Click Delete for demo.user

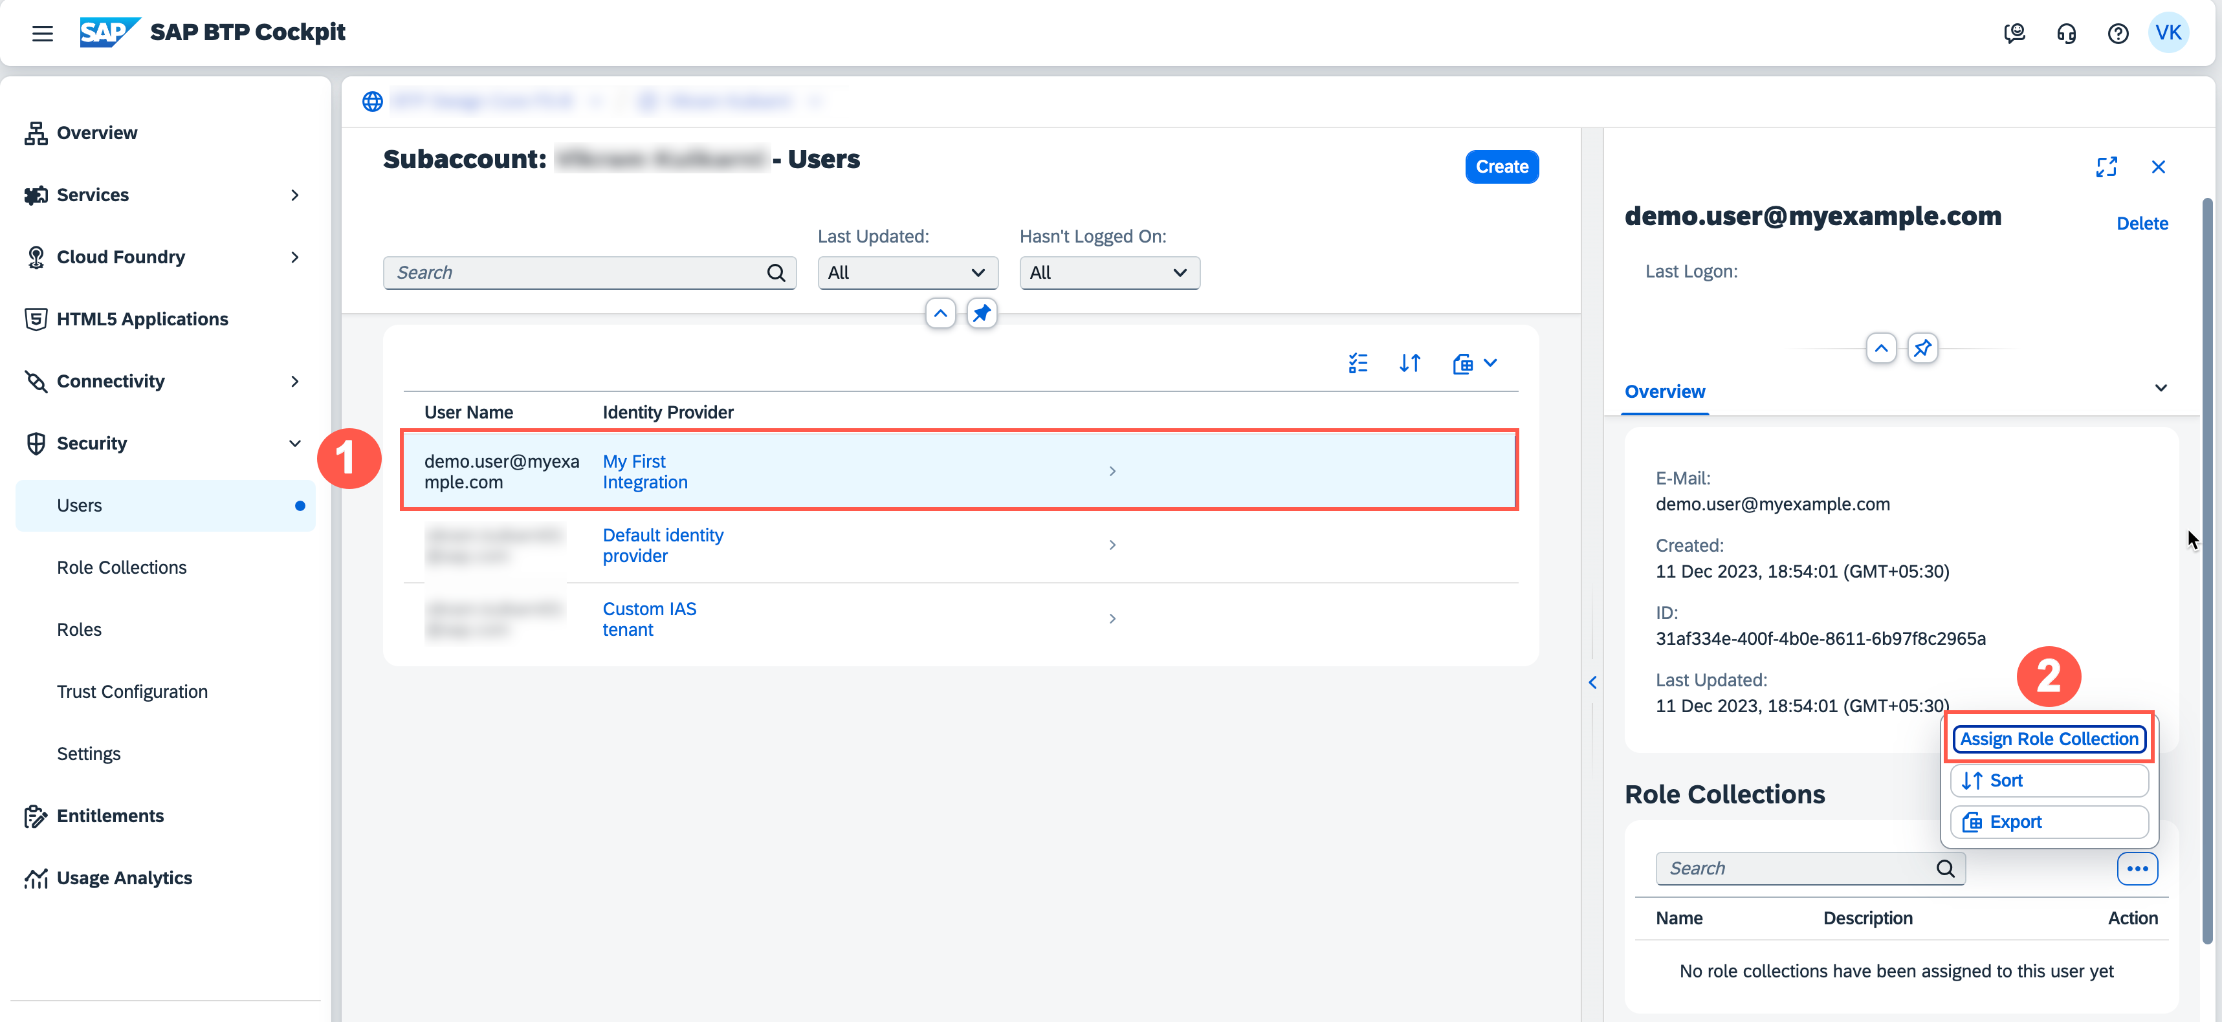pos(2142,223)
